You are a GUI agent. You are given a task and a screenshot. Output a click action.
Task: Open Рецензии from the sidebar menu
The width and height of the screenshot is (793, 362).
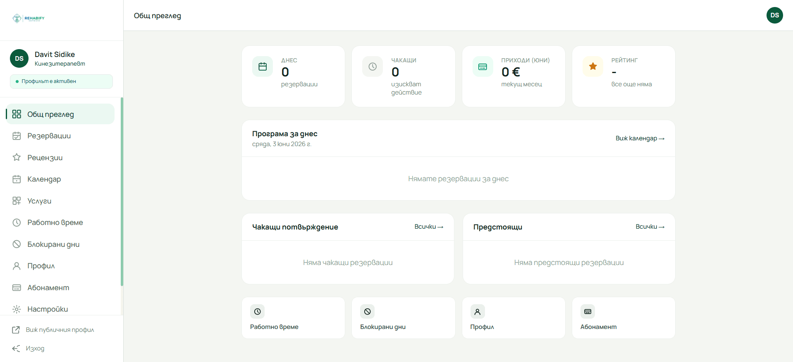coord(60,157)
